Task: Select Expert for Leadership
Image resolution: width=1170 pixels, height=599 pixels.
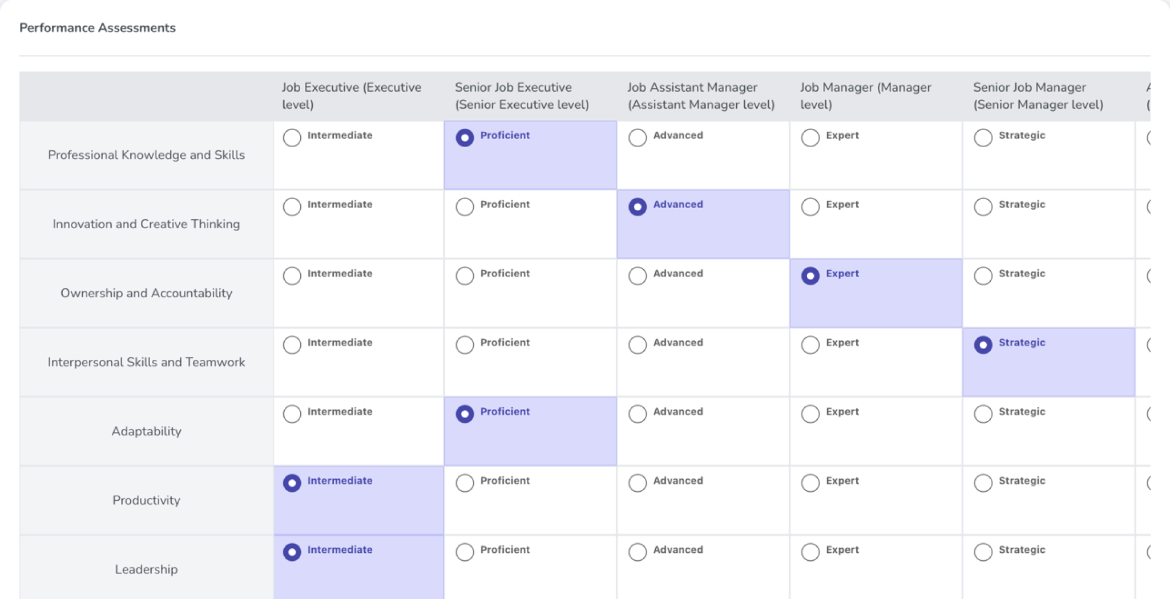Action: pyautogui.click(x=810, y=552)
